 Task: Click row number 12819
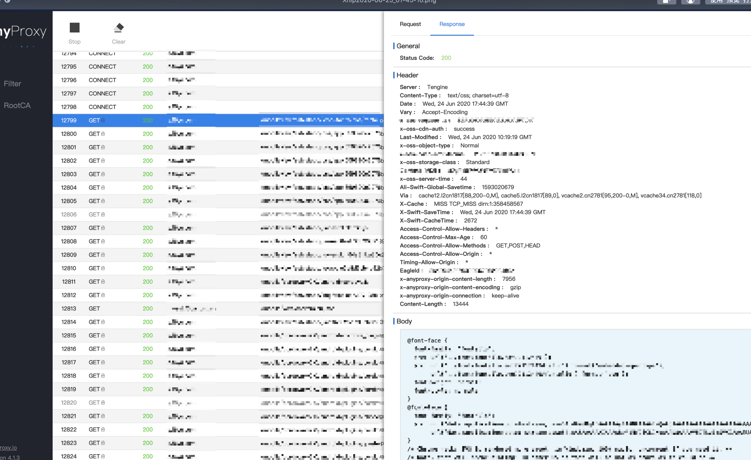pos(69,389)
